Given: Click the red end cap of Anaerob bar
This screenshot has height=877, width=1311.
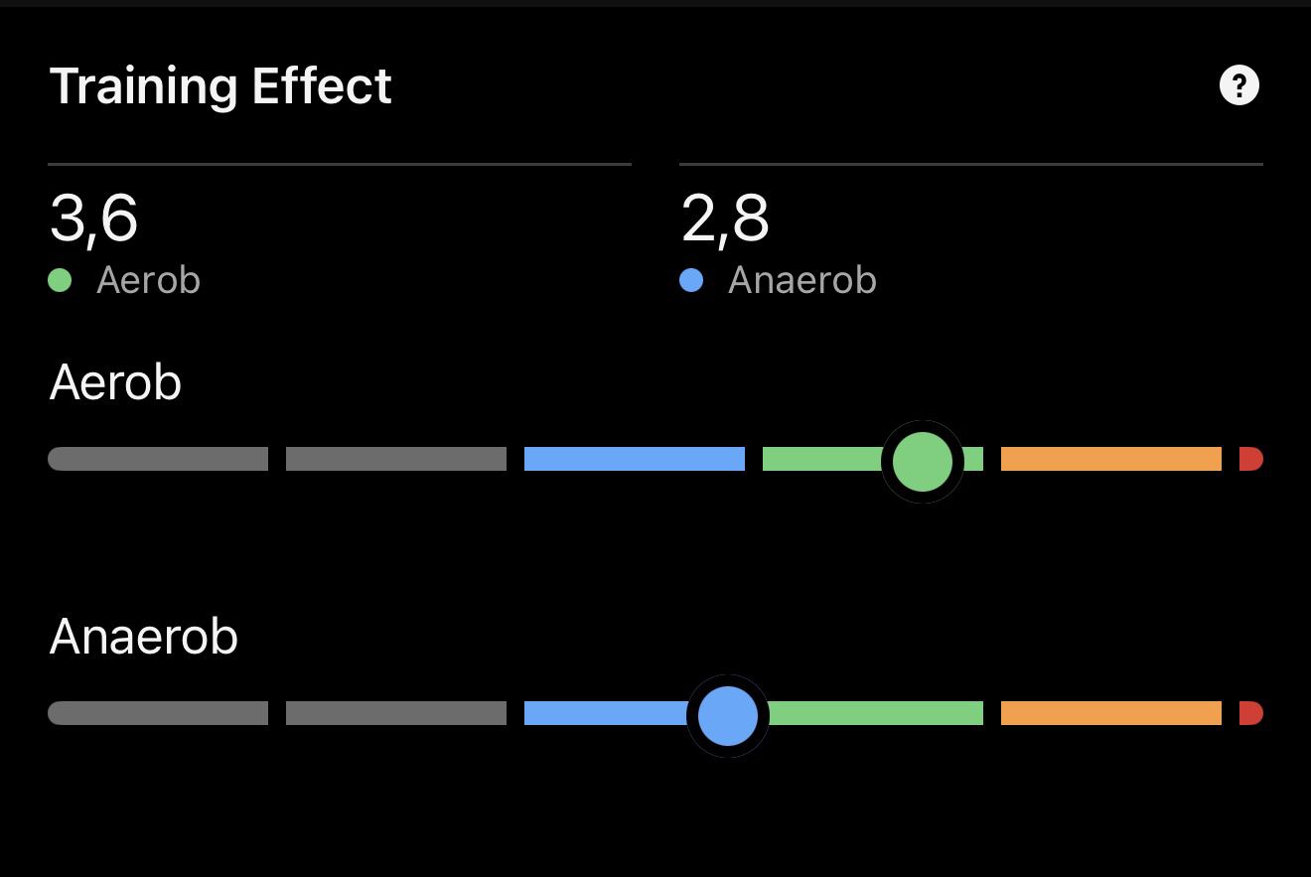Looking at the screenshot, I should pos(1251,713).
